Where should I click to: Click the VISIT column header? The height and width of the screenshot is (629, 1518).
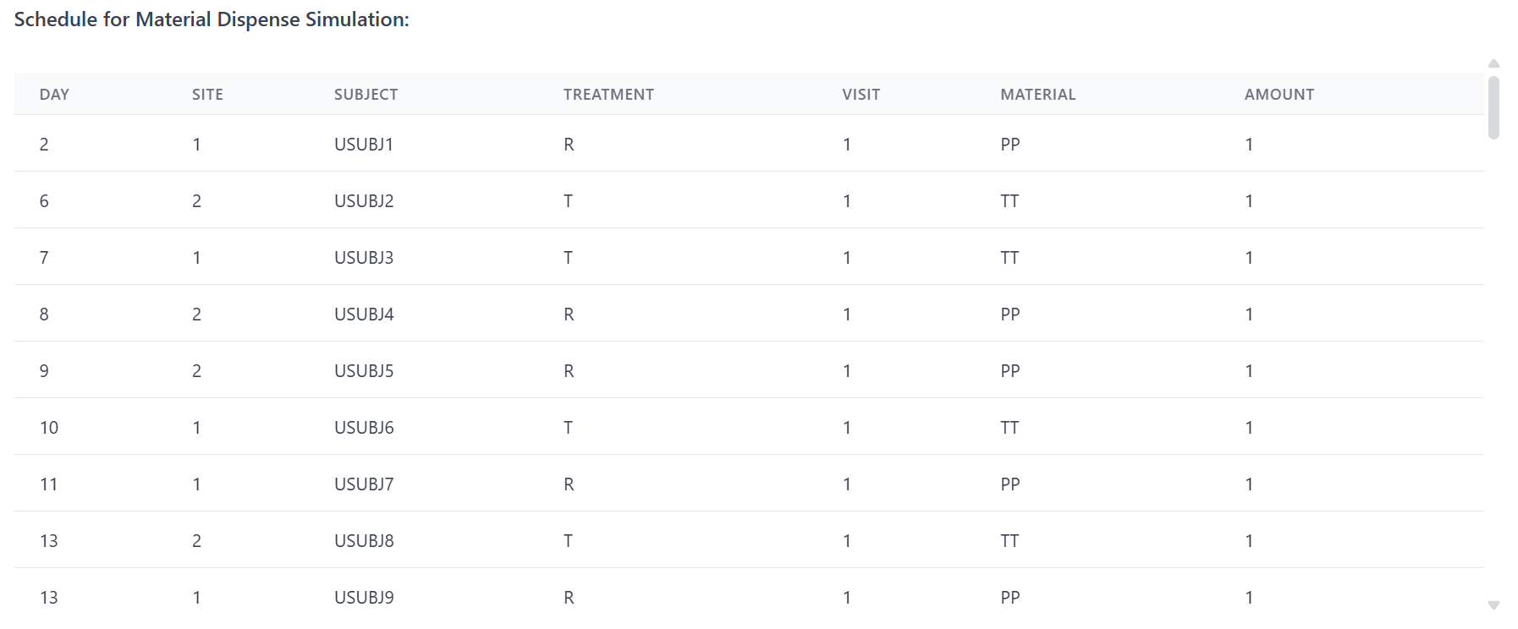coord(861,95)
